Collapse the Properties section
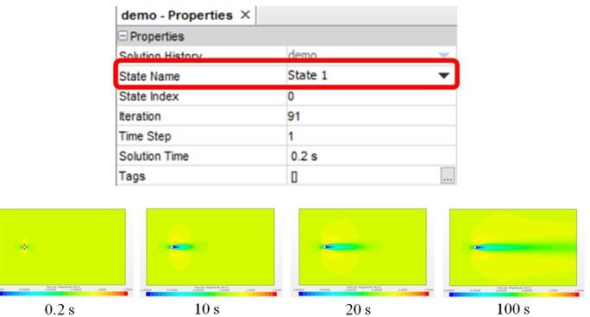590x317 pixels. [123, 36]
